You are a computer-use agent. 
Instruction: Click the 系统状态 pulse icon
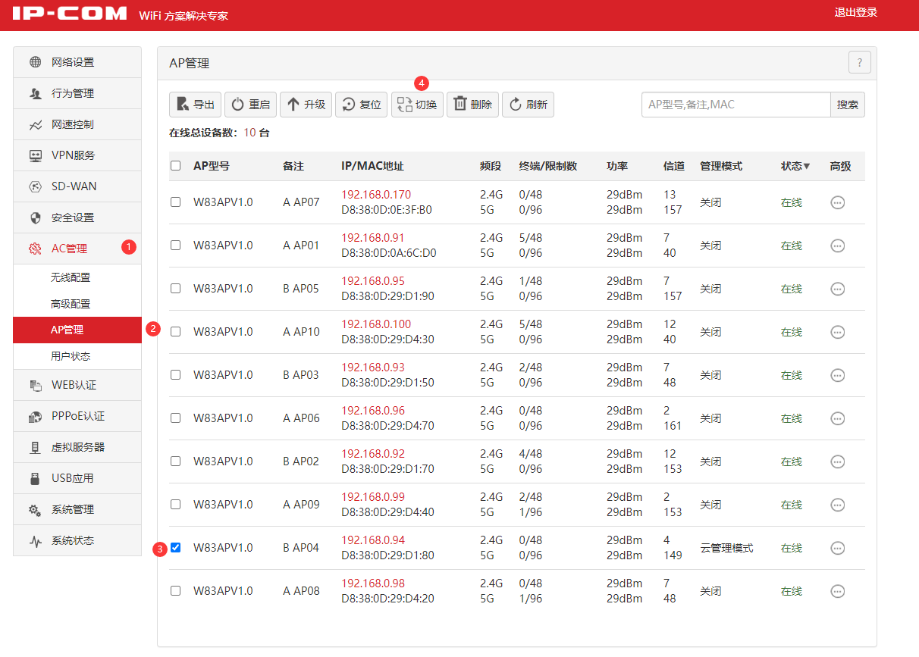[x=36, y=540]
